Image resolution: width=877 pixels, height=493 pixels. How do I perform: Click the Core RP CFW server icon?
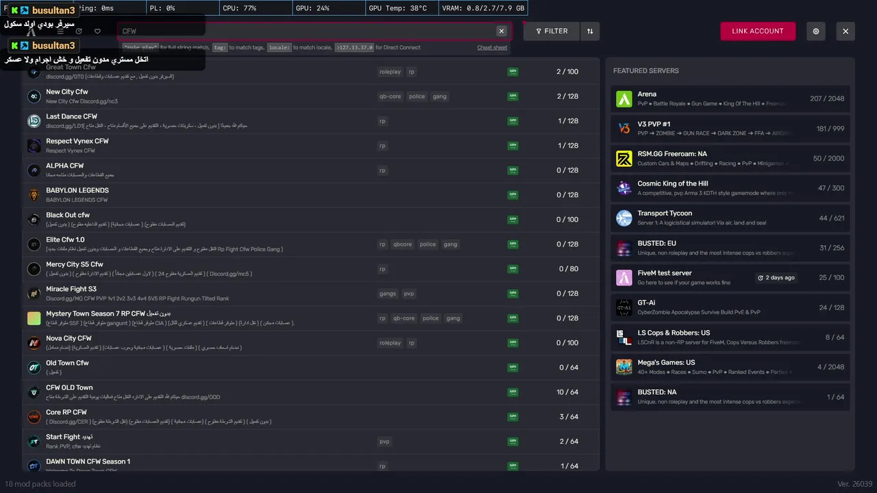(x=34, y=417)
